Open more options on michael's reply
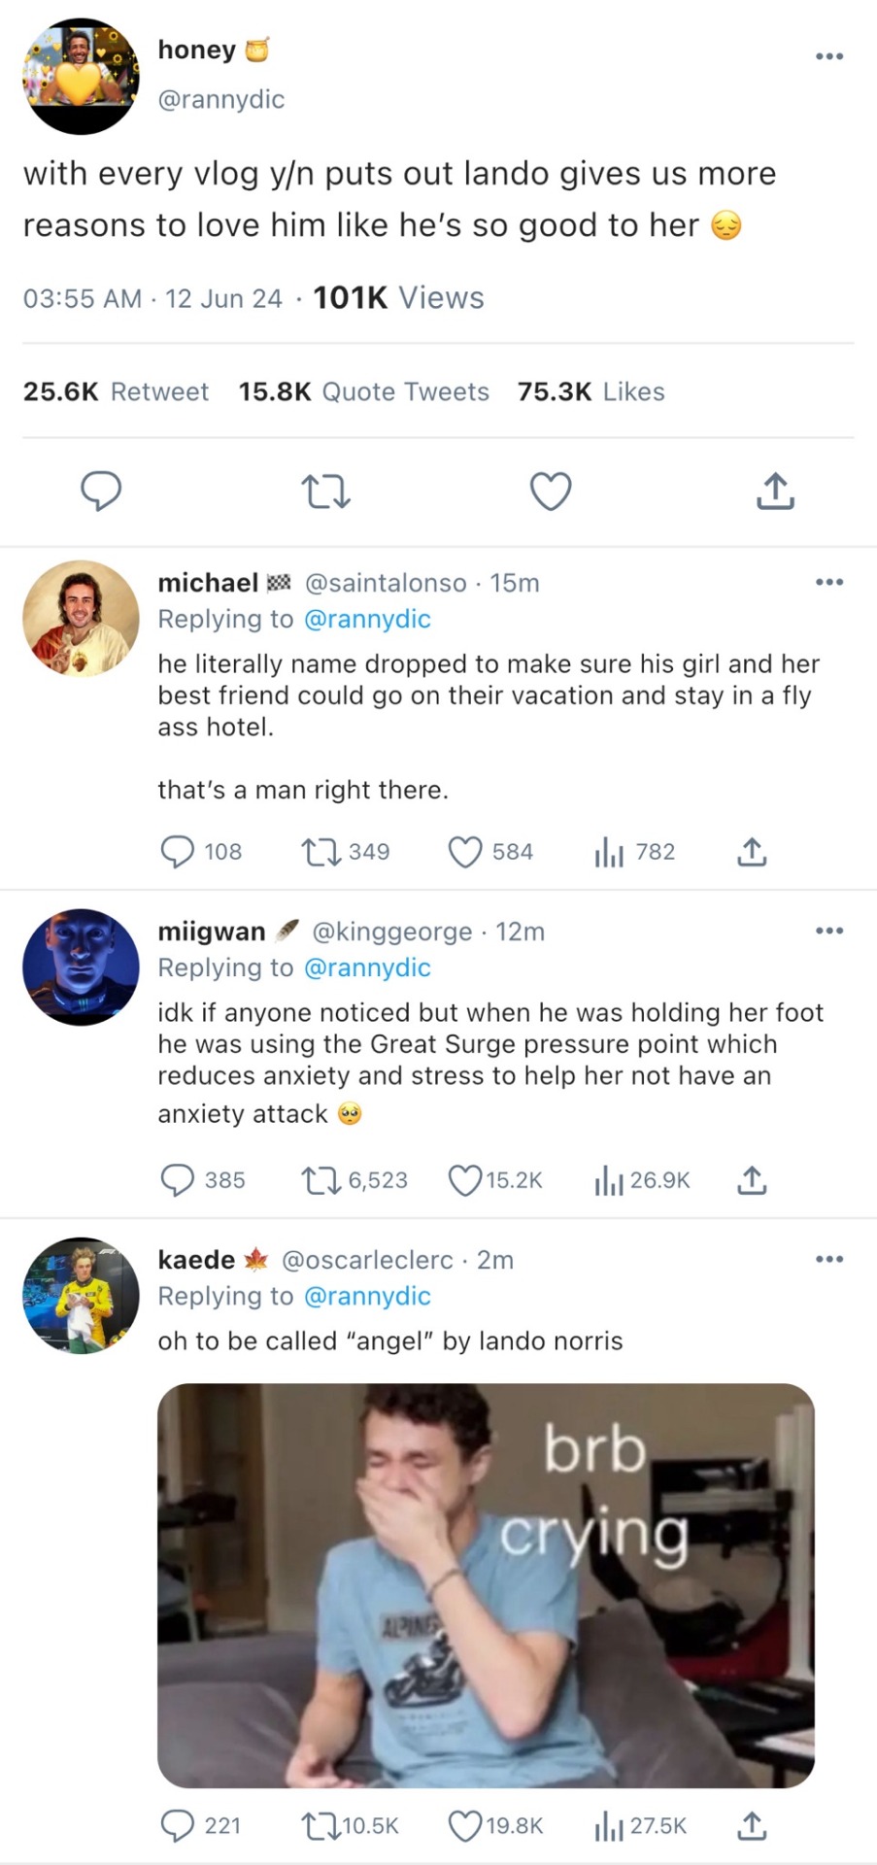 click(829, 582)
